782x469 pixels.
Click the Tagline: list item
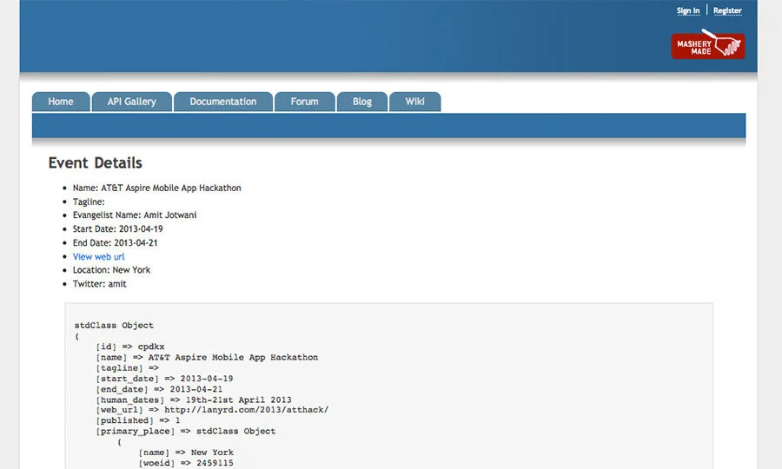89,201
